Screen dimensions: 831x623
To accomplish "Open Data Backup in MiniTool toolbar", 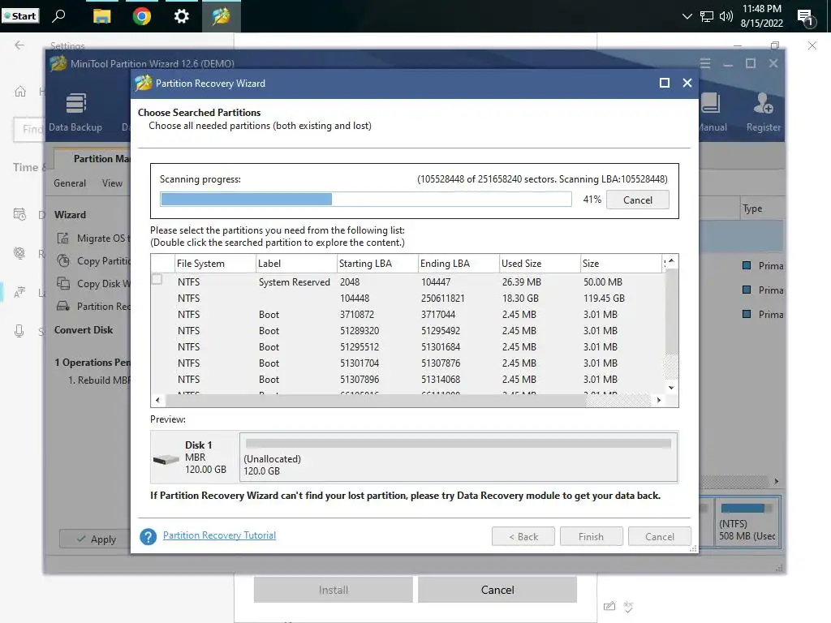I will (x=75, y=112).
